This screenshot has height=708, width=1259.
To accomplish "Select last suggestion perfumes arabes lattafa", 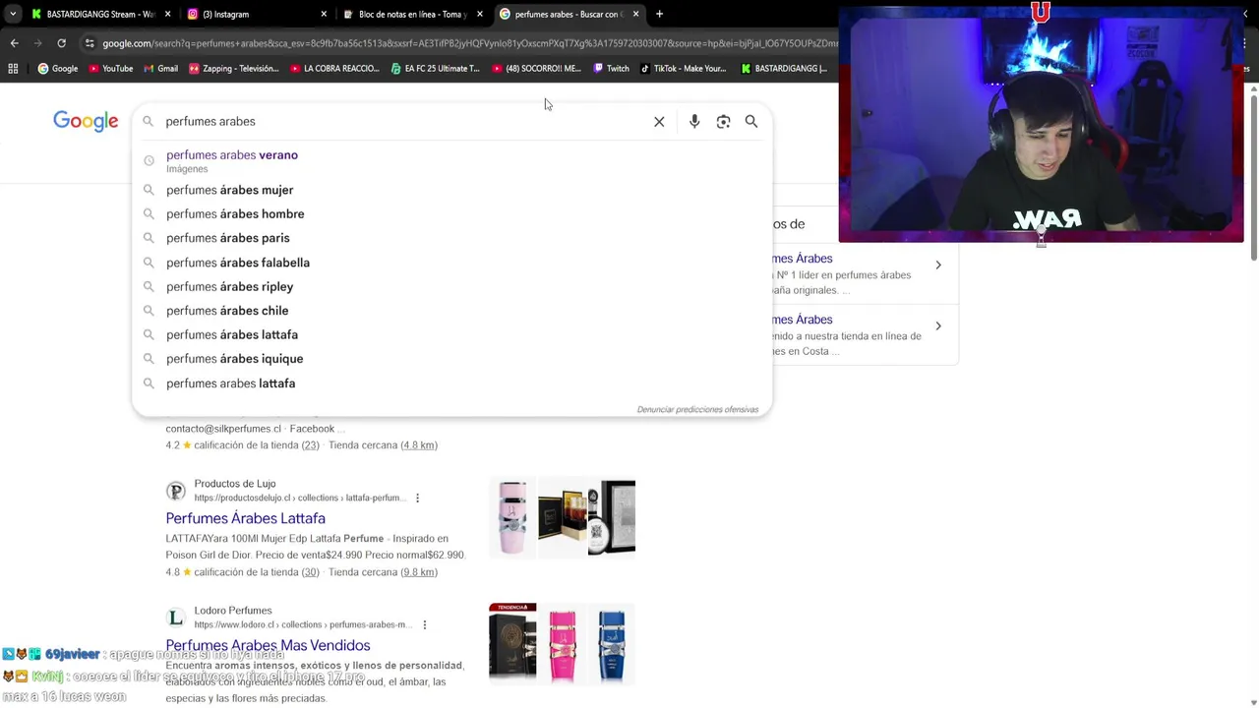I will pos(451,383).
